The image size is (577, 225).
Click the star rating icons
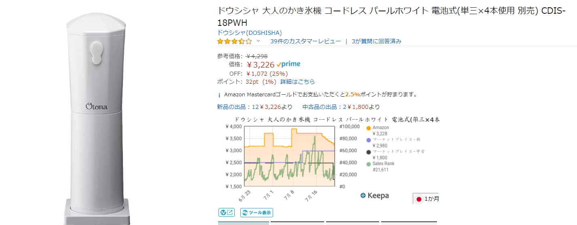click(x=234, y=41)
